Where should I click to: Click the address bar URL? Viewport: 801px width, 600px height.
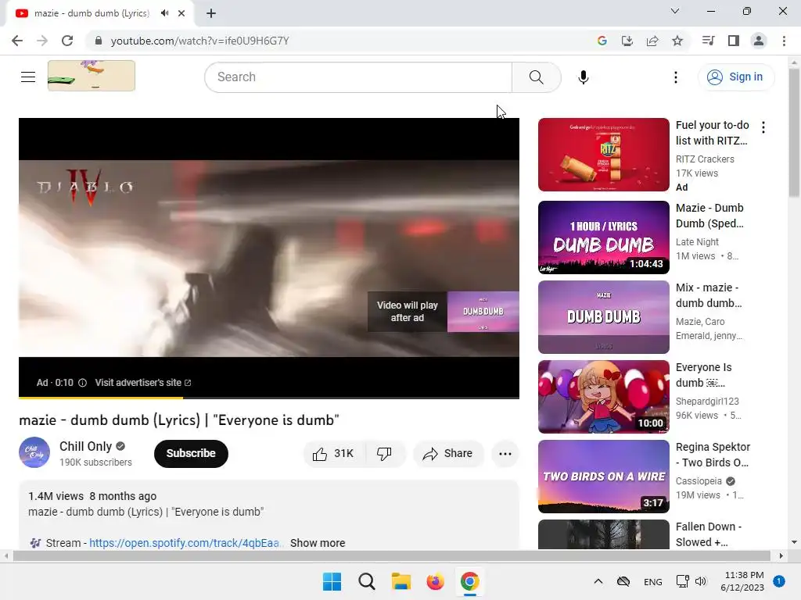pos(199,41)
